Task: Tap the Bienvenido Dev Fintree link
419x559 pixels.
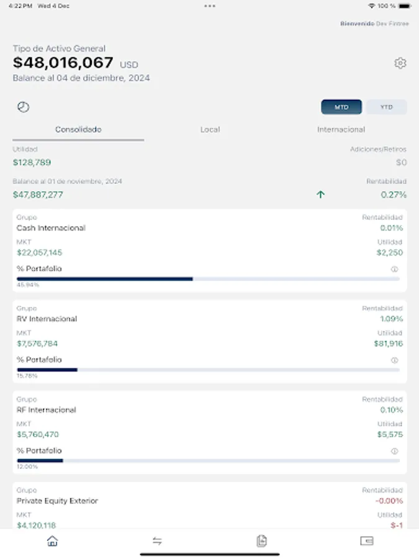Action: point(374,24)
